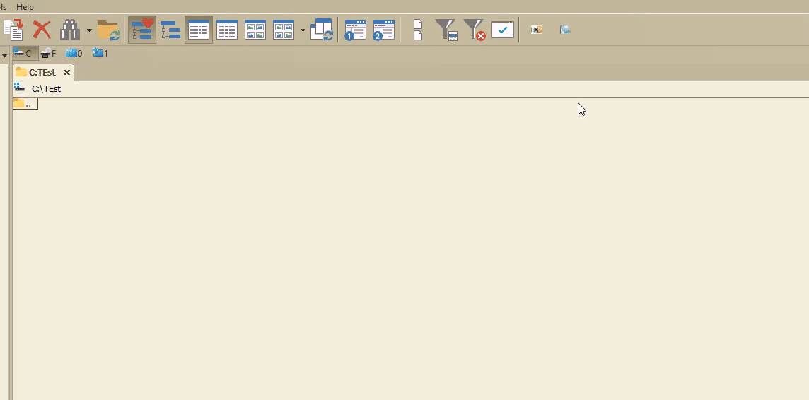Close the C:TEst tab

click(x=66, y=73)
